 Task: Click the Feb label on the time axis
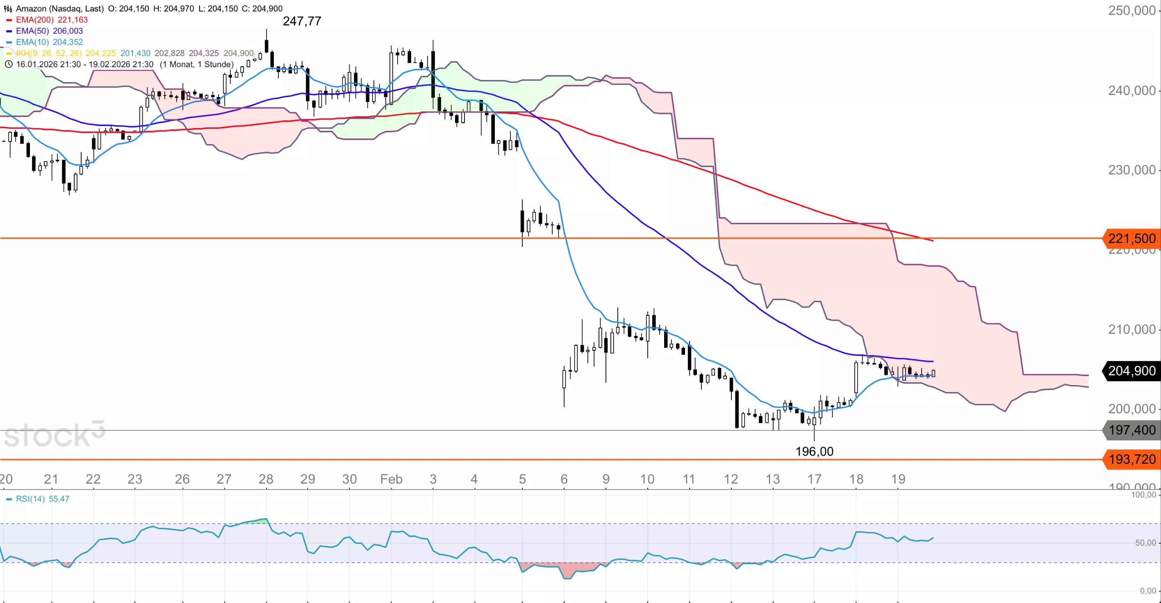[x=391, y=479]
